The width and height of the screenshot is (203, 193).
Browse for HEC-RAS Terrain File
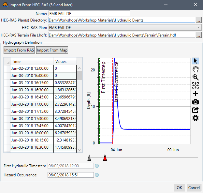198,35
